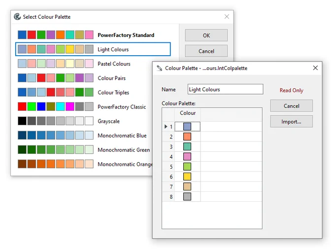Close the Colour Palette dialog
This screenshot has height=250, width=335.
click(x=315, y=68)
